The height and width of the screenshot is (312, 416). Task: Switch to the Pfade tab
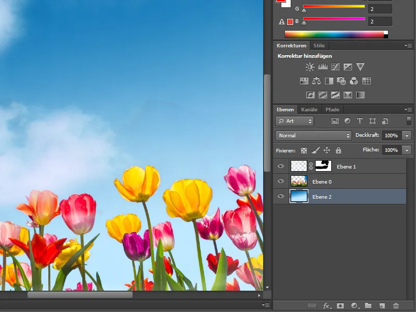click(332, 110)
